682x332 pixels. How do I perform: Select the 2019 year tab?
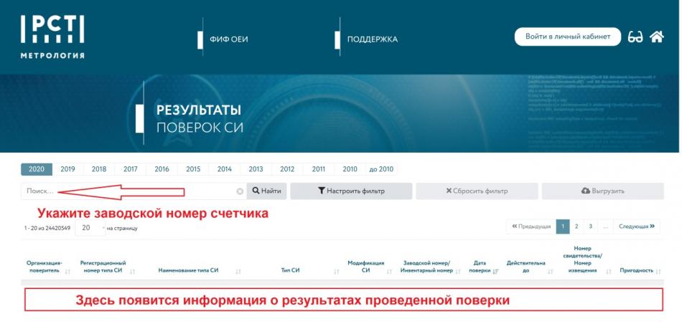click(x=67, y=169)
